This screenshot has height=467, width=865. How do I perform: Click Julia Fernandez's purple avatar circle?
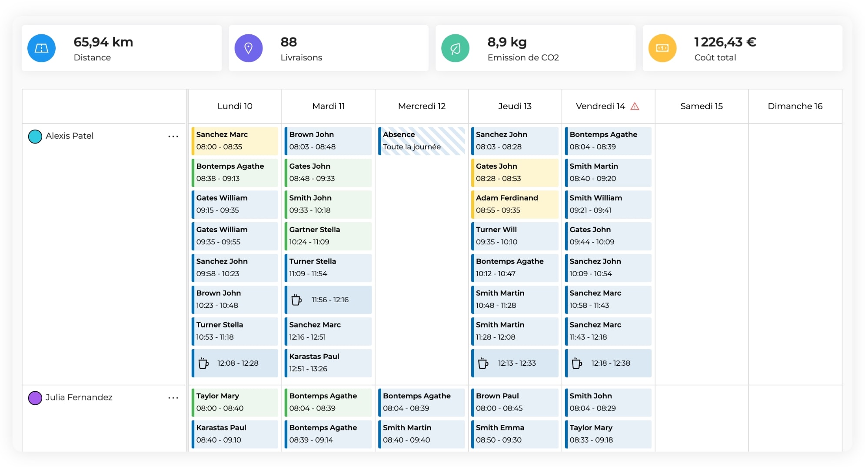pyautogui.click(x=35, y=397)
